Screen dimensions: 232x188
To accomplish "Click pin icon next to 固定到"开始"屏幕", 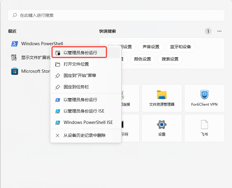I will (x=58, y=76).
